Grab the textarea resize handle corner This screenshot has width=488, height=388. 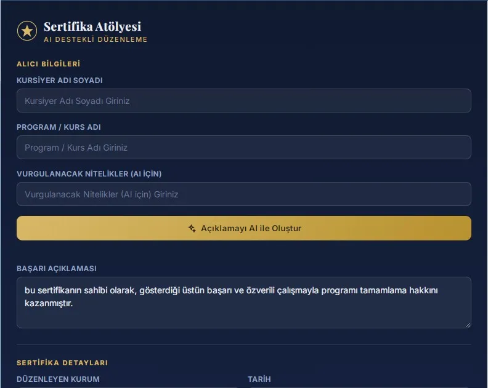[468, 325]
